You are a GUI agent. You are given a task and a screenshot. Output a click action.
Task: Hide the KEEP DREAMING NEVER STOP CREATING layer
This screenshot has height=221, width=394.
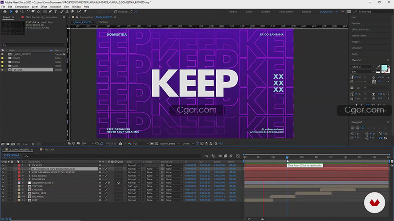click(3, 172)
